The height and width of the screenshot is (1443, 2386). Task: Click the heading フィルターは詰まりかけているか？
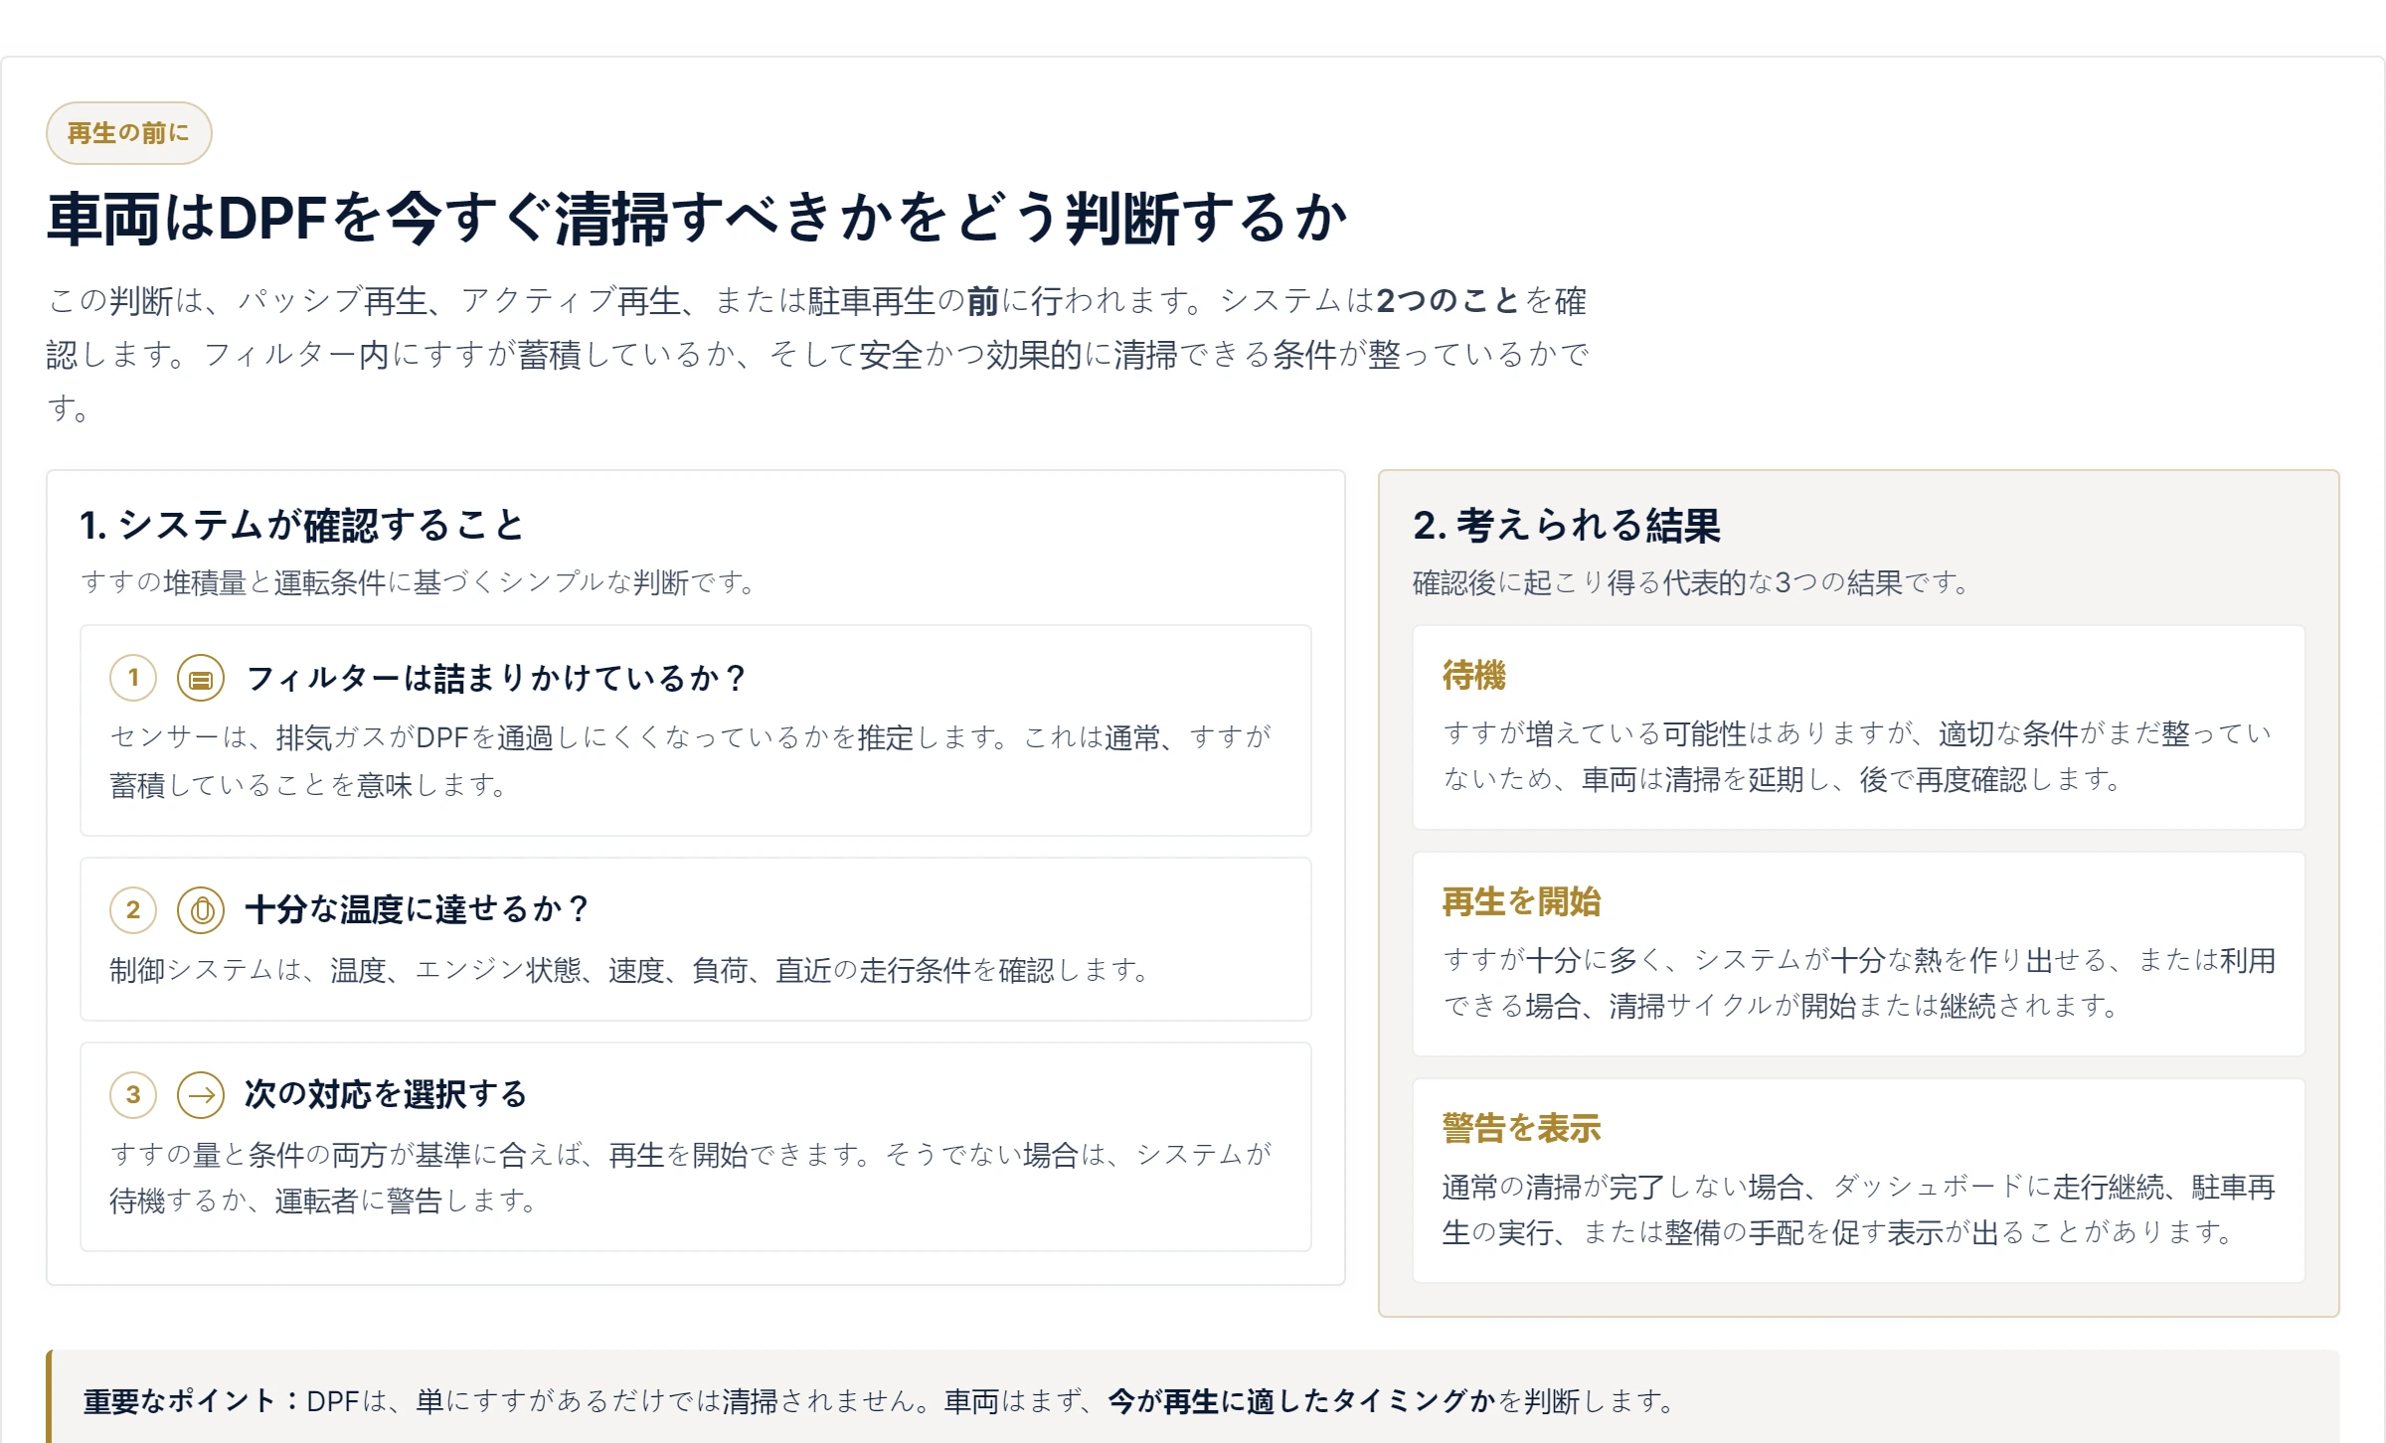click(496, 679)
